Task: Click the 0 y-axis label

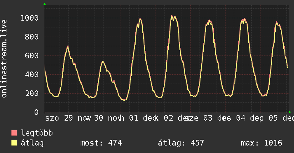Action: tap(36, 112)
